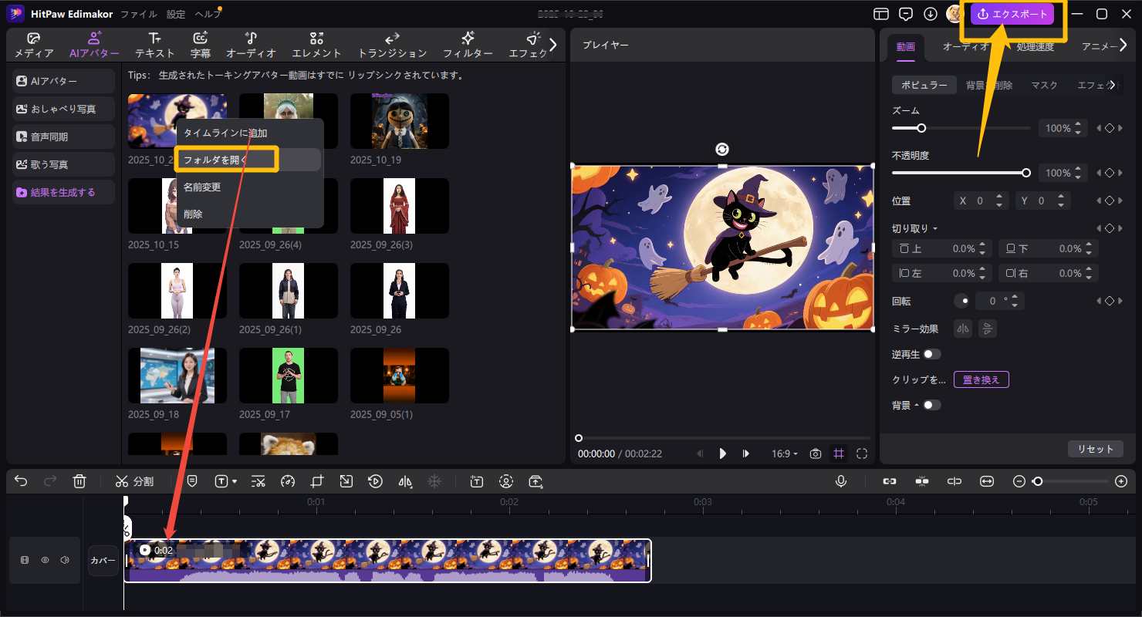Click the microphone voice-over record icon
This screenshot has height=617, width=1142.
coord(841,481)
